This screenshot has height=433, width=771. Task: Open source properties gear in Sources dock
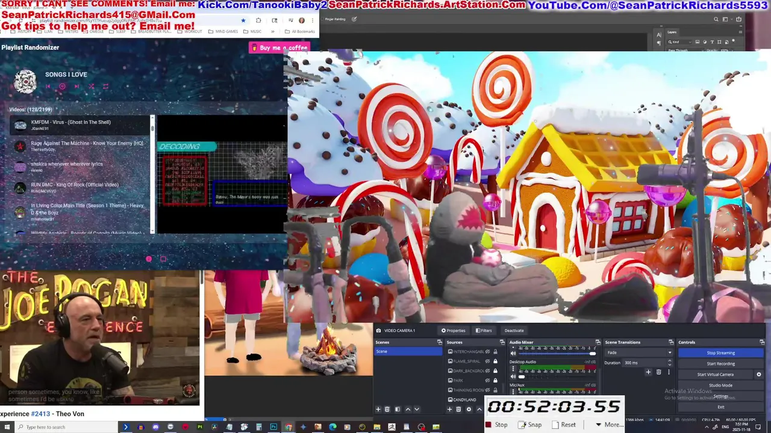[469, 409]
